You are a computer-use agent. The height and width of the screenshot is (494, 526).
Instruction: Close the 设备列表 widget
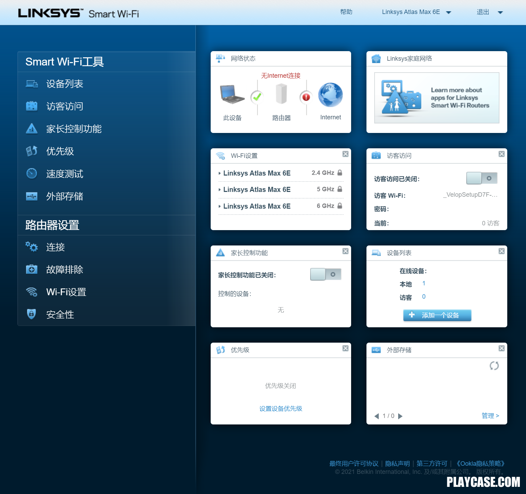[501, 251]
